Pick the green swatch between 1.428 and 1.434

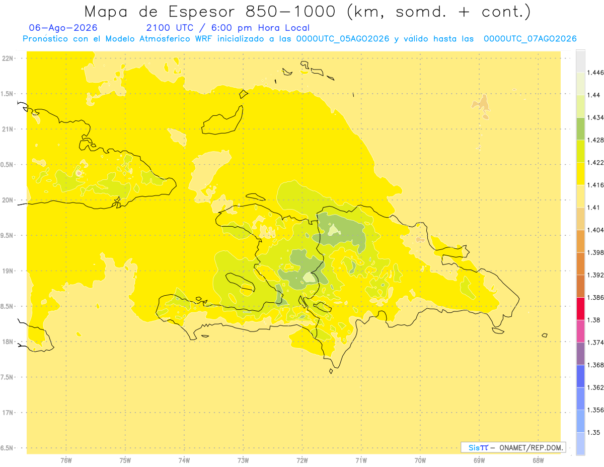tap(580, 128)
